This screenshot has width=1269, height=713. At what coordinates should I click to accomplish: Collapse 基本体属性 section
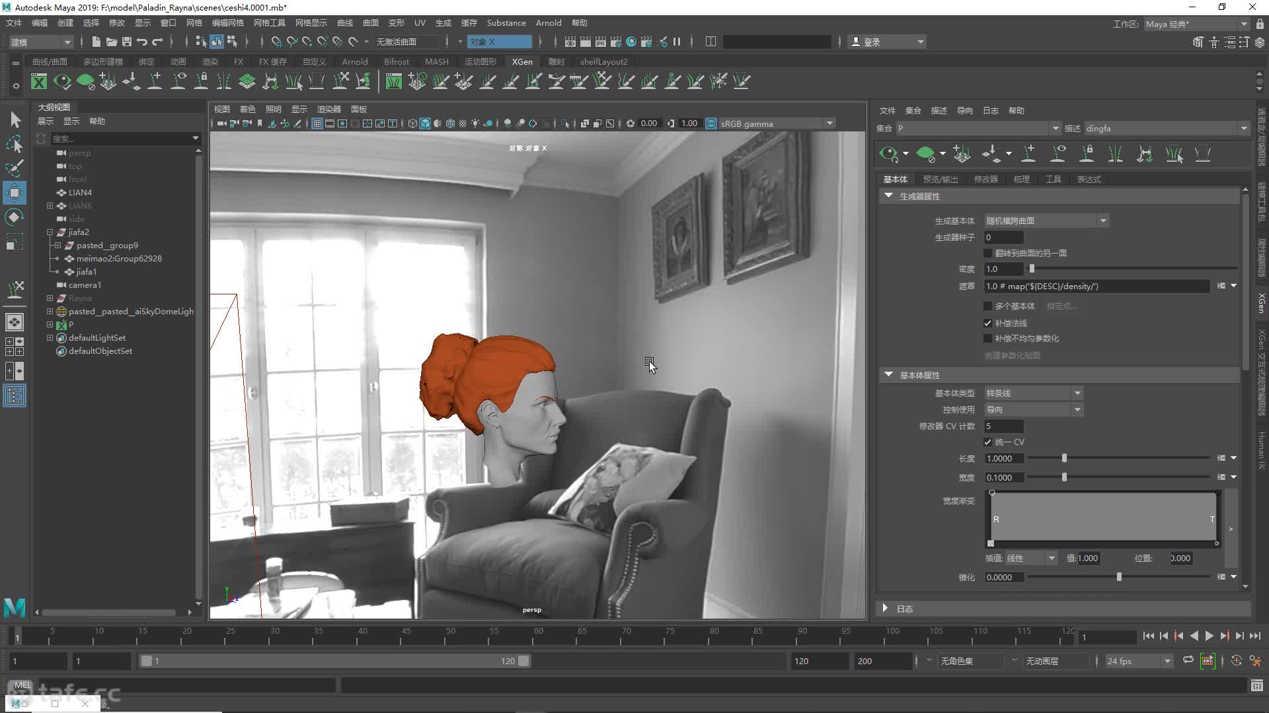point(889,375)
